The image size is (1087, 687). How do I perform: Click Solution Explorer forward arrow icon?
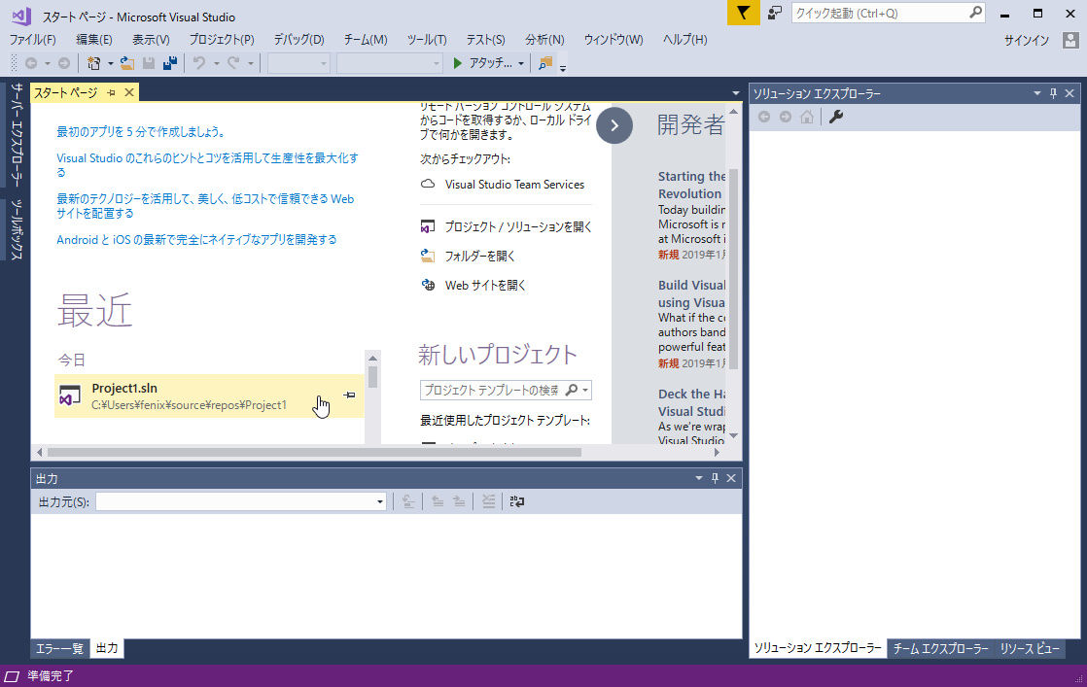click(786, 117)
